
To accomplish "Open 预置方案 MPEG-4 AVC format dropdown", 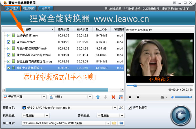I will (115, 108).
